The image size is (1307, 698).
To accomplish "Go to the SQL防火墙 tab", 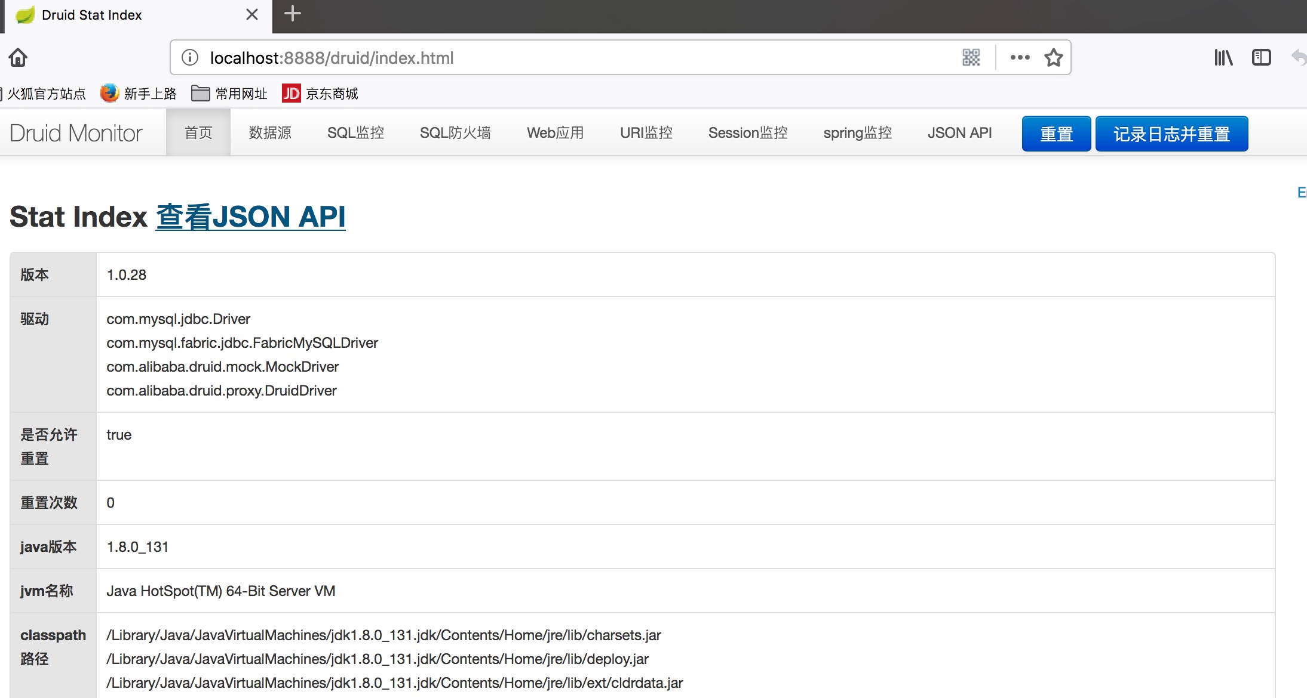I will tap(455, 132).
